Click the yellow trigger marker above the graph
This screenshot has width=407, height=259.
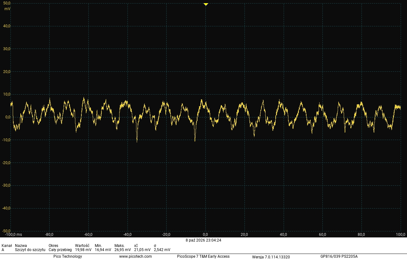206,4
